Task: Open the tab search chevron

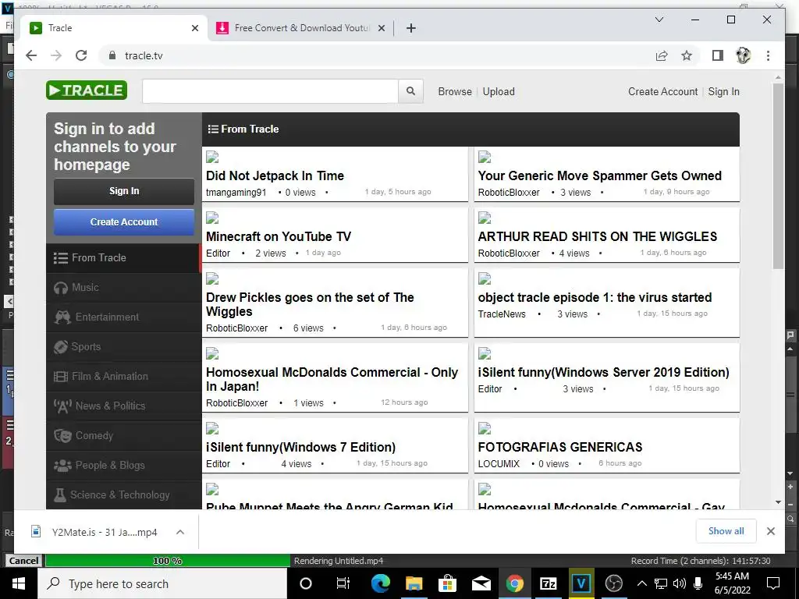Action: [659, 19]
